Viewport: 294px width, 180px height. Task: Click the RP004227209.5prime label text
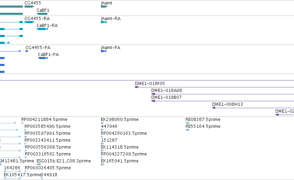click(124, 154)
